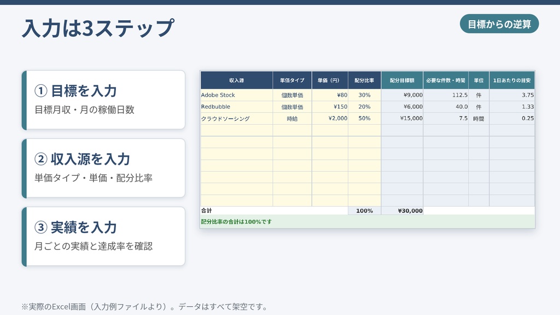
Task: Click the 時間 unit cell
Action: (x=479, y=119)
